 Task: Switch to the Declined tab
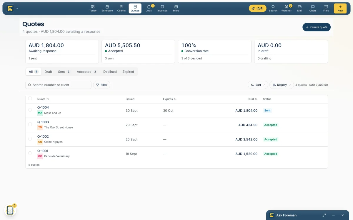tap(110, 72)
